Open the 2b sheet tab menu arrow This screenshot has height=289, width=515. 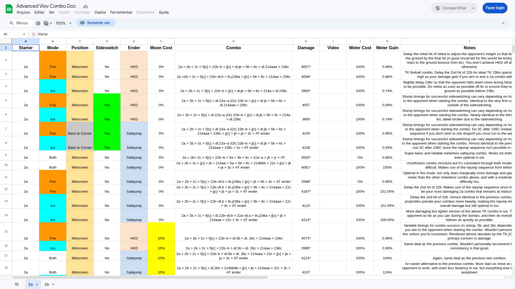pyautogui.click(x=53, y=284)
